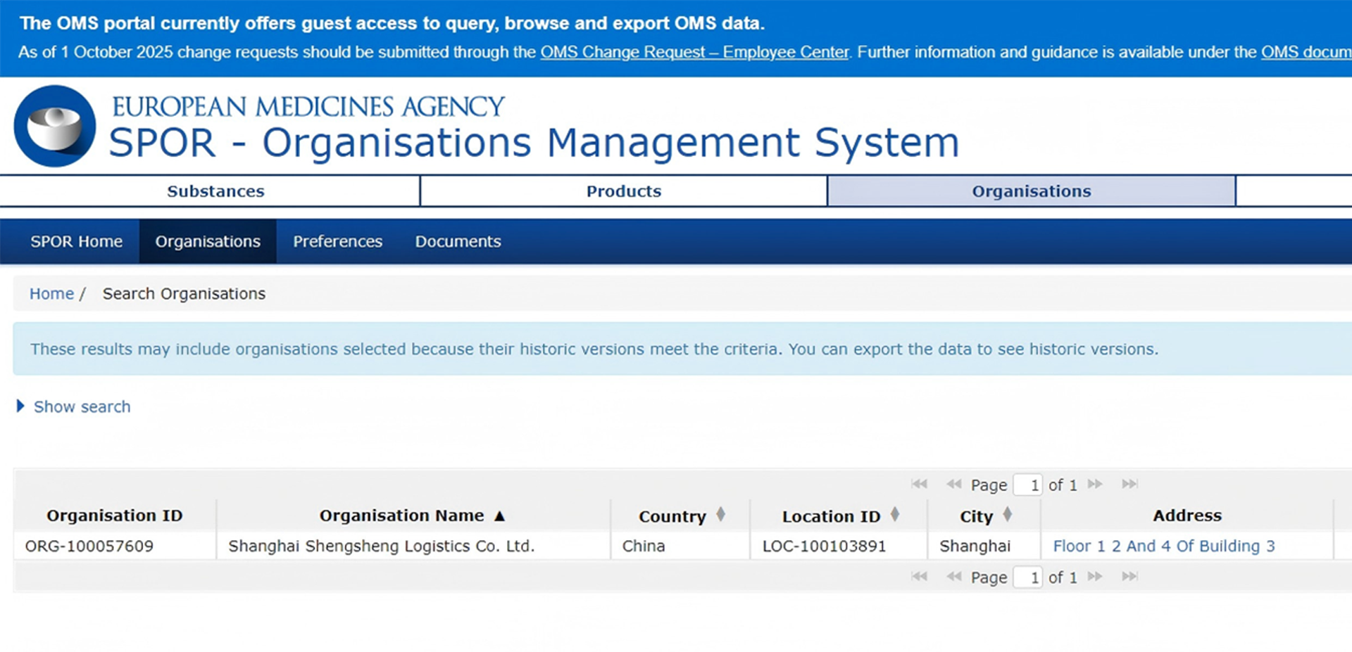The width and height of the screenshot is (1352, 652).
Task: Sort the Location ID column
Action: (894, 515)
